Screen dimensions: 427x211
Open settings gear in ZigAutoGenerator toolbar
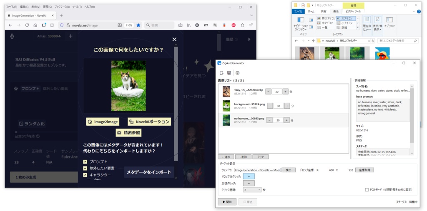click(x=237, y=72)
